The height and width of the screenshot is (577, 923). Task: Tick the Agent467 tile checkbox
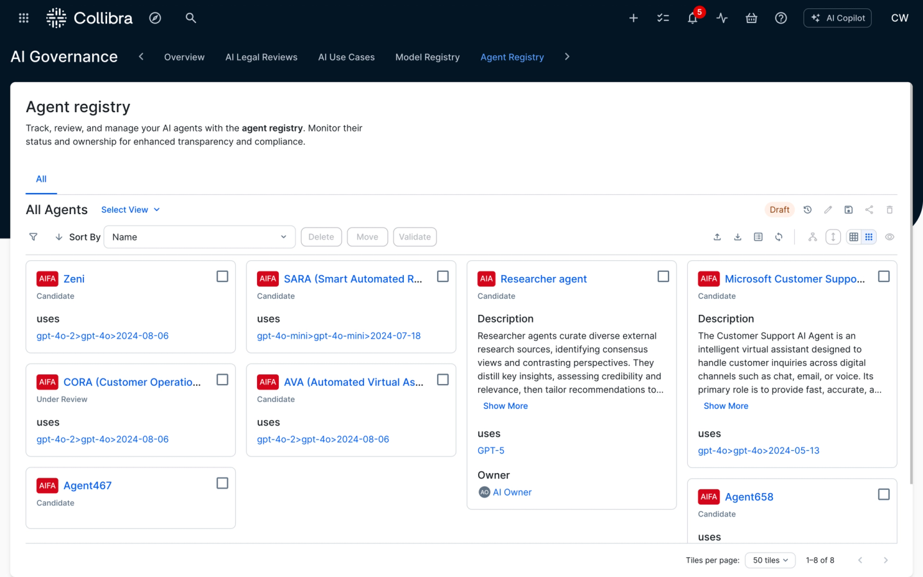point(222,483)
